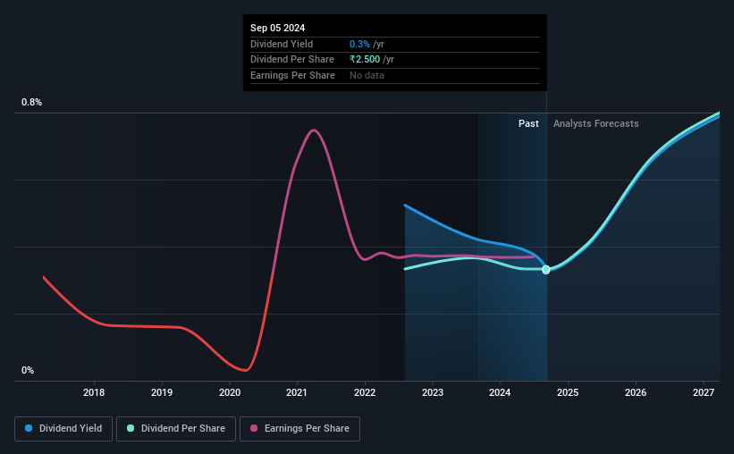The width and height of the screenshot is (734, 454).
Task: Click the blue Dividend Yield legend dot
Action: pos(29,428)
